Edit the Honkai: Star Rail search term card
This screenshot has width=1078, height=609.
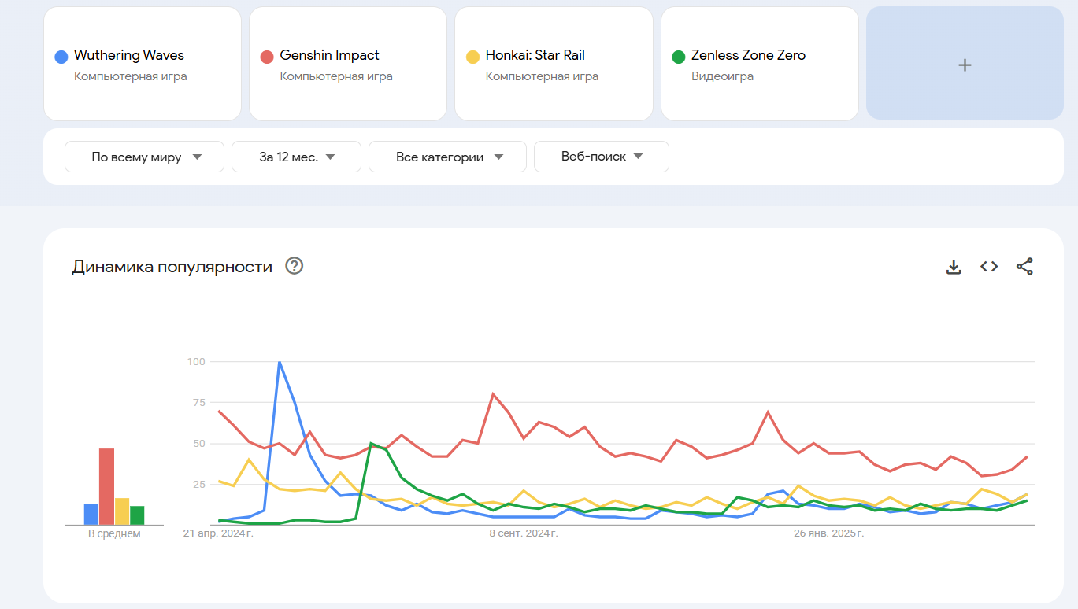click(554, 64)
